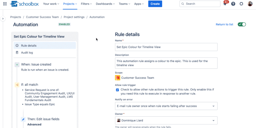Open the notifications bell icon
Image resolution: width=256 pixels, height=128 pixels.
click(x=225, y=4)
